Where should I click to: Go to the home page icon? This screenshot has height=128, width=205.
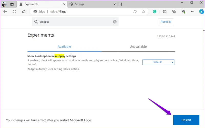pyautogui.click(x=24, y=11)
